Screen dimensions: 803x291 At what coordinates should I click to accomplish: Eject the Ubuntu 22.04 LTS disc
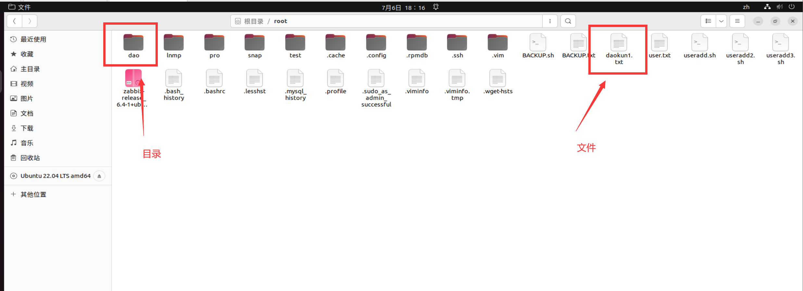99,176
